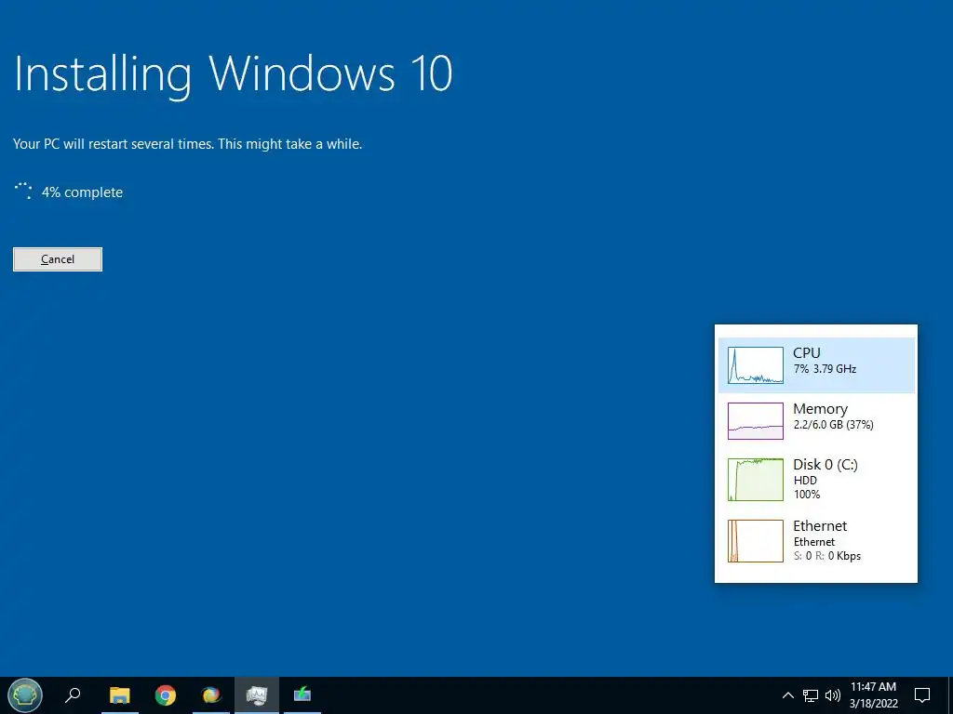Show hidden system tray icons
Viewport: 953px width, 714px height.
tap(787, 695)
